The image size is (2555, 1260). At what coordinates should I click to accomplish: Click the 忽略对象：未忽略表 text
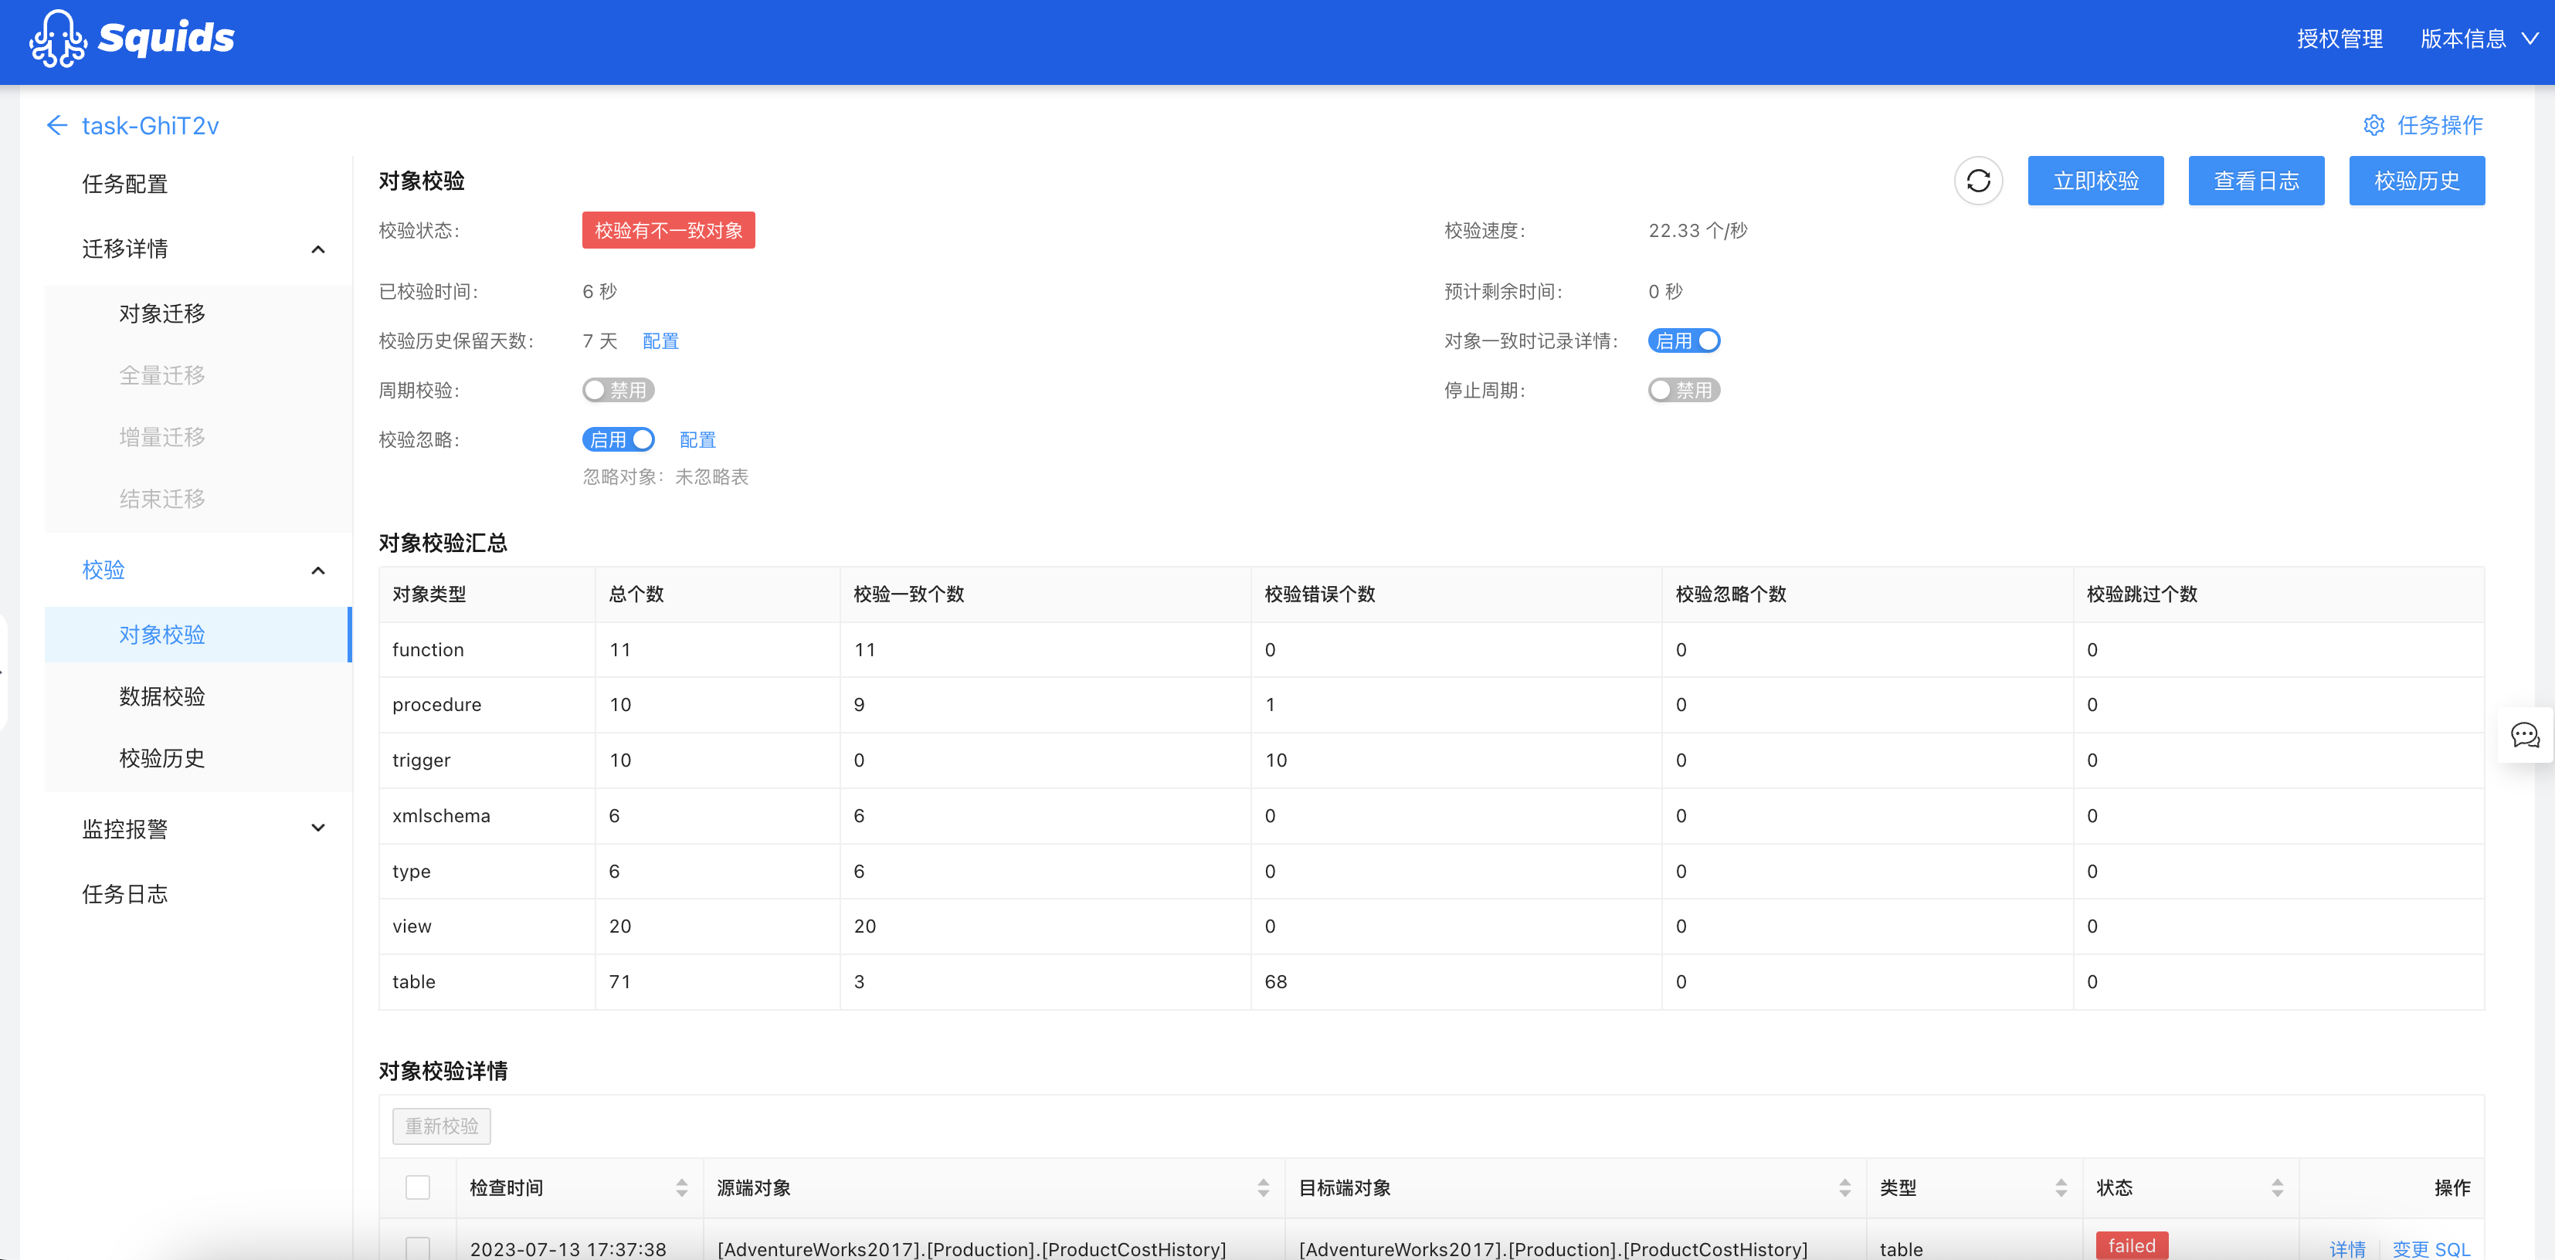666,477
